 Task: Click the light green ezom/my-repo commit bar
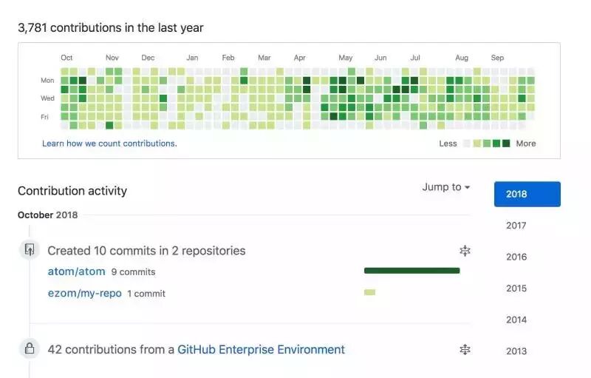369,292
